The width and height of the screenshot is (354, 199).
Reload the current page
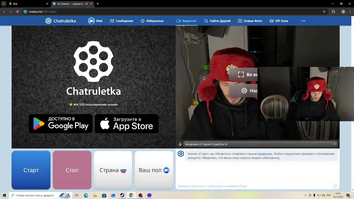tap(17, 12)
